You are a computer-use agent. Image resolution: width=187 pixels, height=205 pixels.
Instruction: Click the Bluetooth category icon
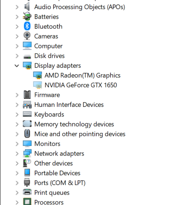pyautogui.click(x=27, y=26)
